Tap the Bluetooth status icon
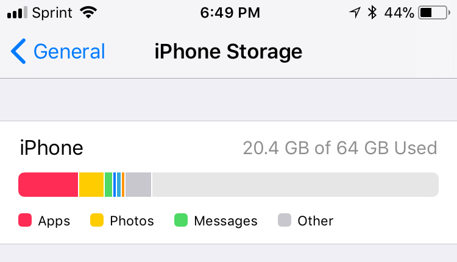457x262 pixels. tap(372, 13)
